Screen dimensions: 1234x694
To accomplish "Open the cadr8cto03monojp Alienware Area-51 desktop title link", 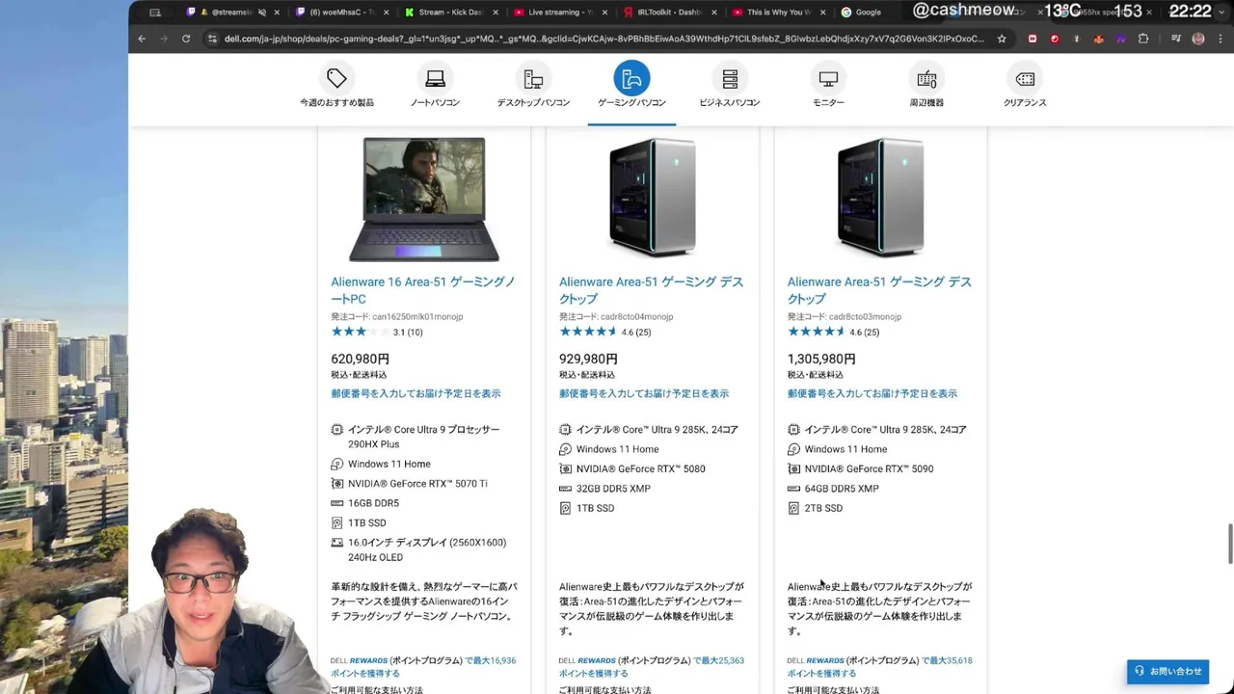I will [879, 290].
